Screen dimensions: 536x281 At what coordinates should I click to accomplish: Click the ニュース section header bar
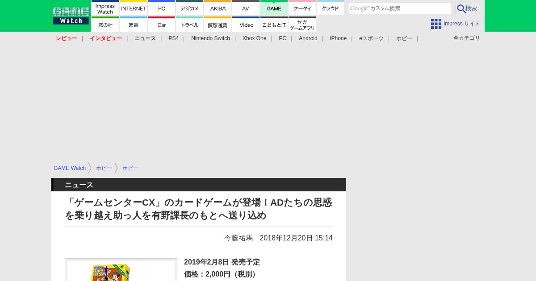click(199, 185)
